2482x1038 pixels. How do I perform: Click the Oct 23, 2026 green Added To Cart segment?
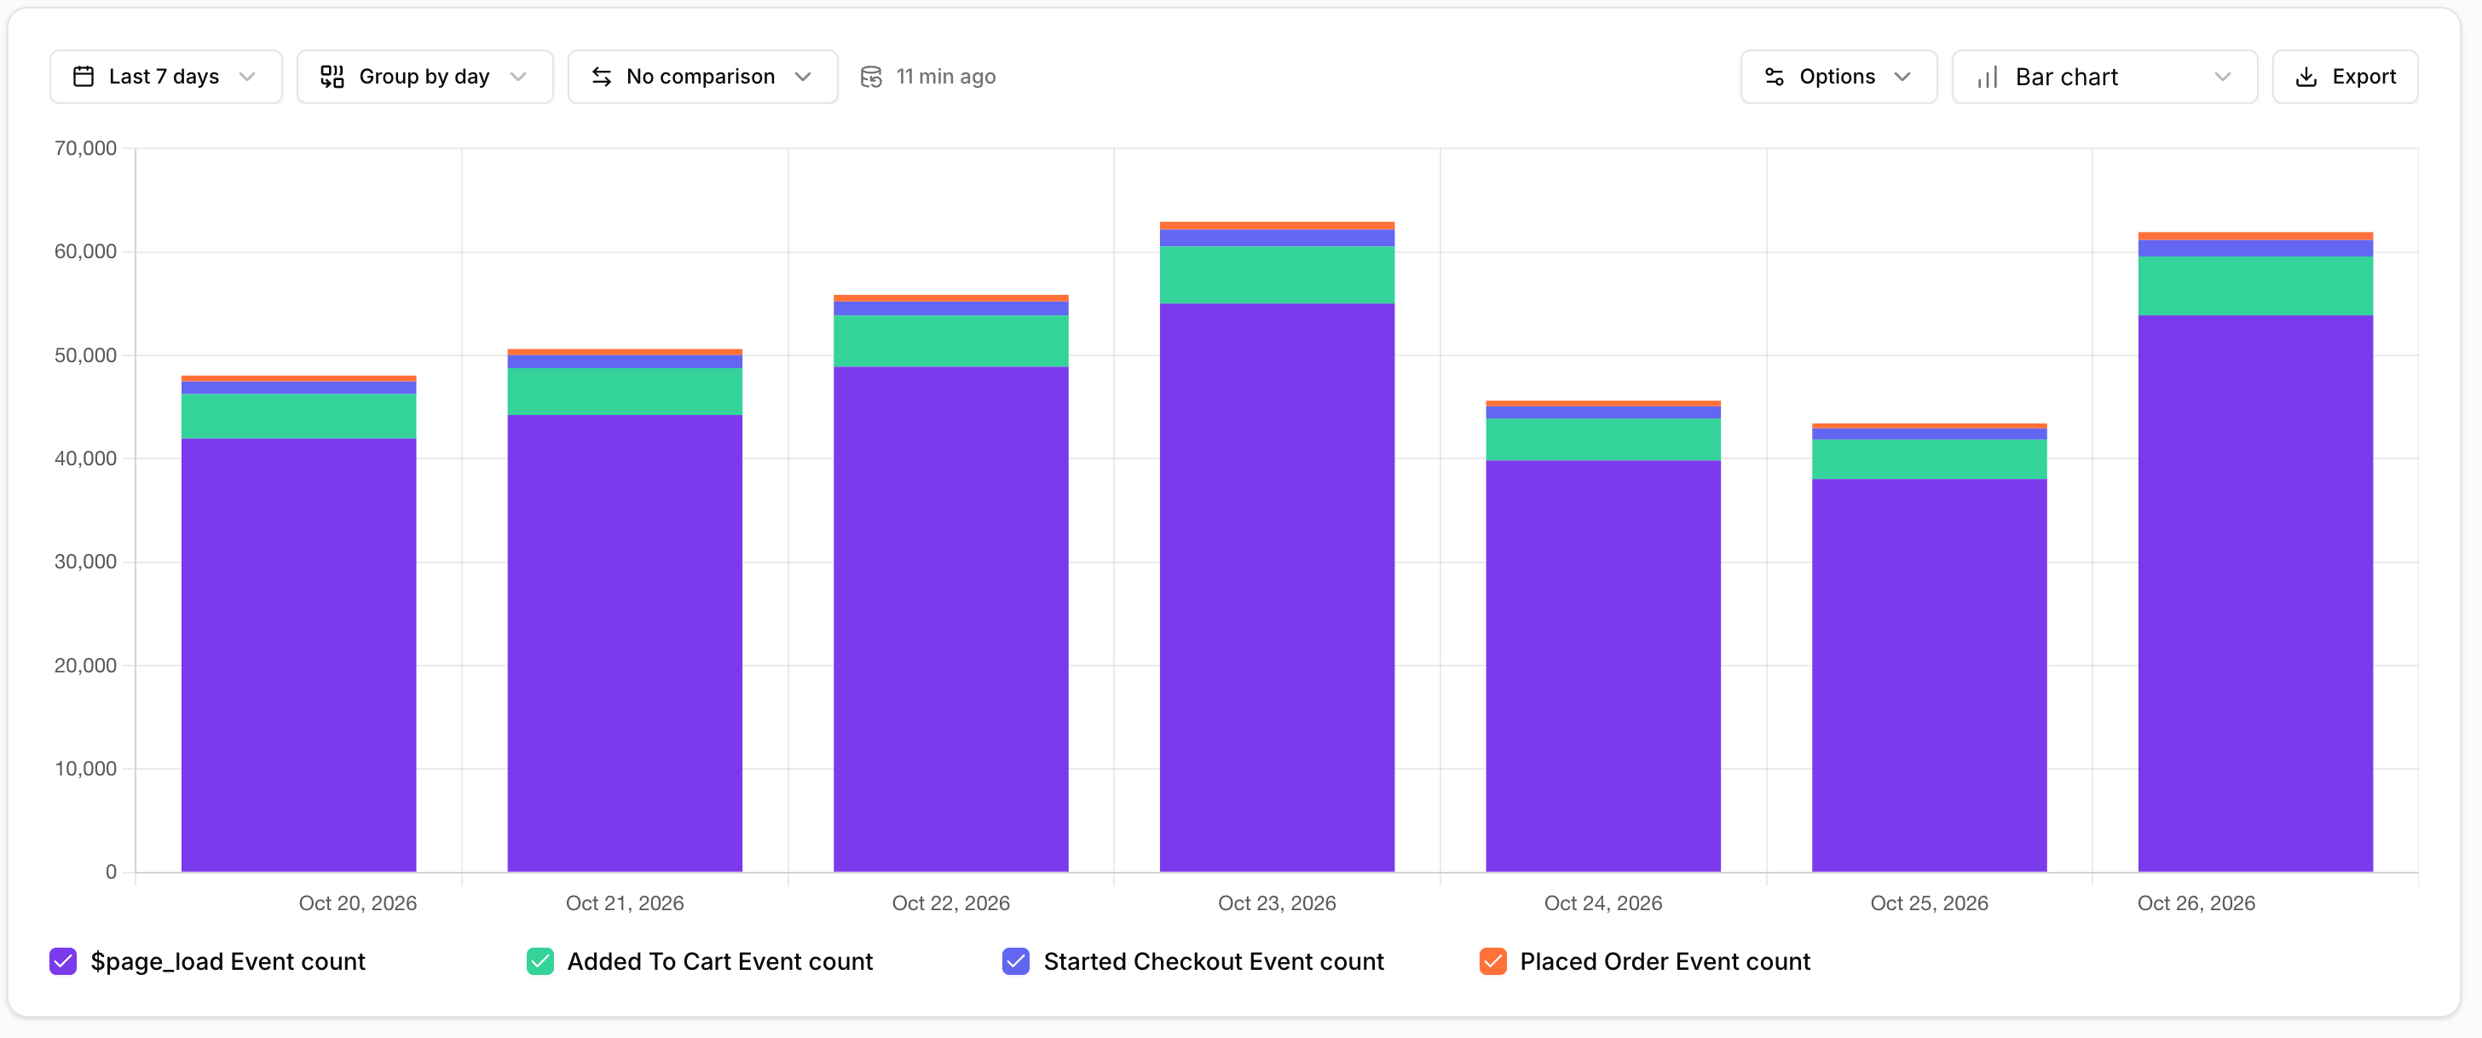[1277, 274]
